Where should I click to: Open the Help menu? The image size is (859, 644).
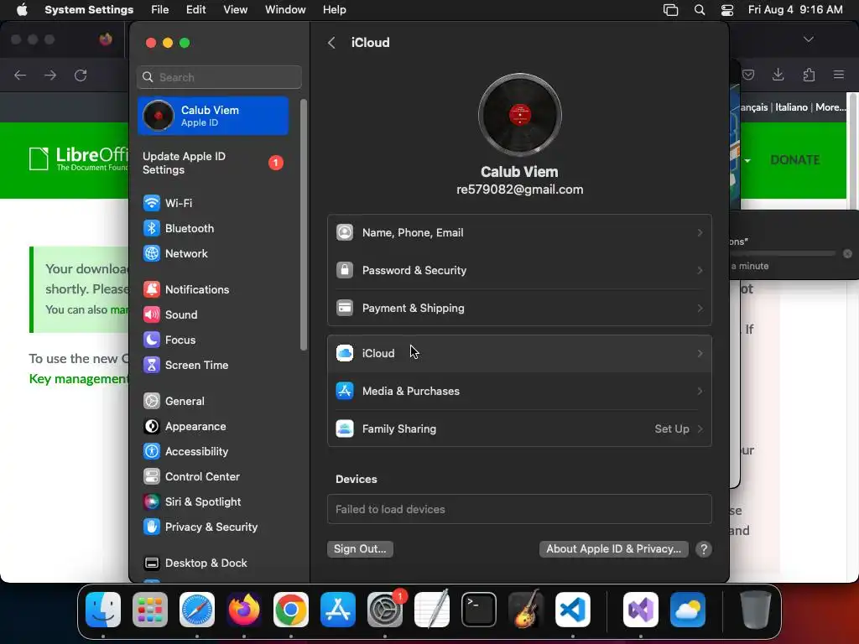click(334, 10)
